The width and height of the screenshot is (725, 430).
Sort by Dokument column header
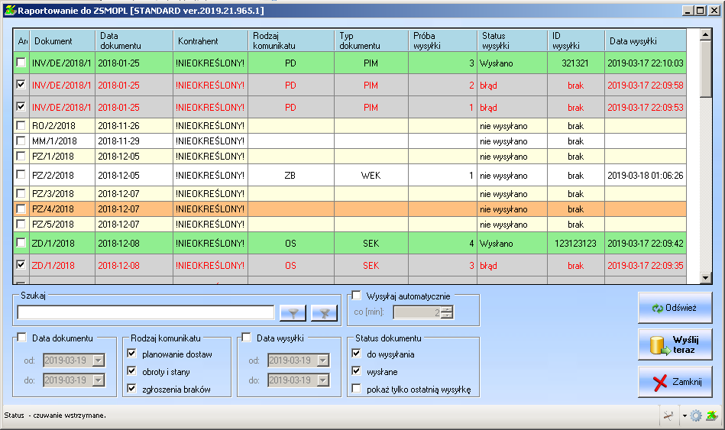(x=62, y=40)
